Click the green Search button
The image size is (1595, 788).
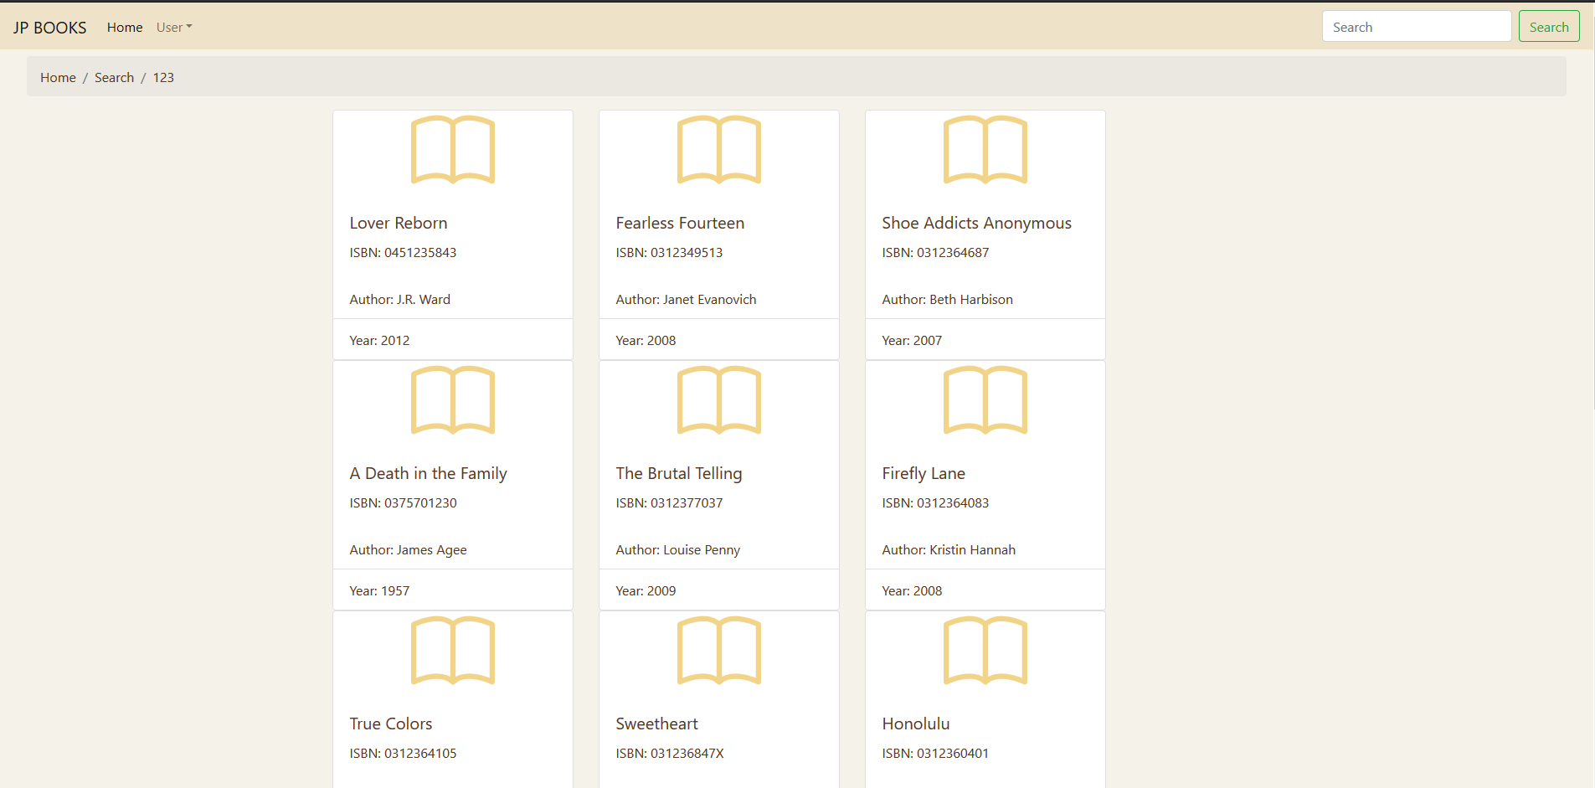(1549, 27)
